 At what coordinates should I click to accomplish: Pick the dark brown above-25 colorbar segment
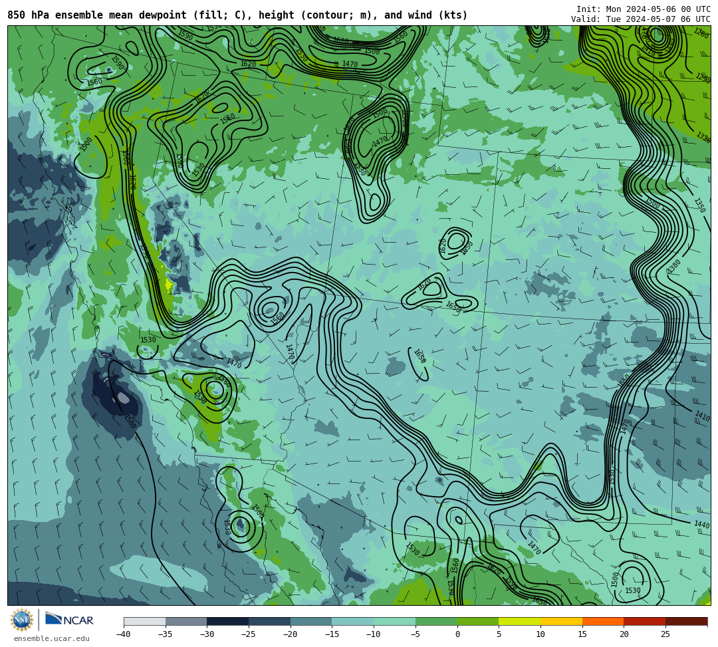[x=686, y=621]
